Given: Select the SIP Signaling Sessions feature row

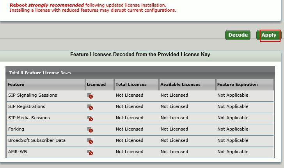Looking at the screenshot, I should (x=32, y=95).
